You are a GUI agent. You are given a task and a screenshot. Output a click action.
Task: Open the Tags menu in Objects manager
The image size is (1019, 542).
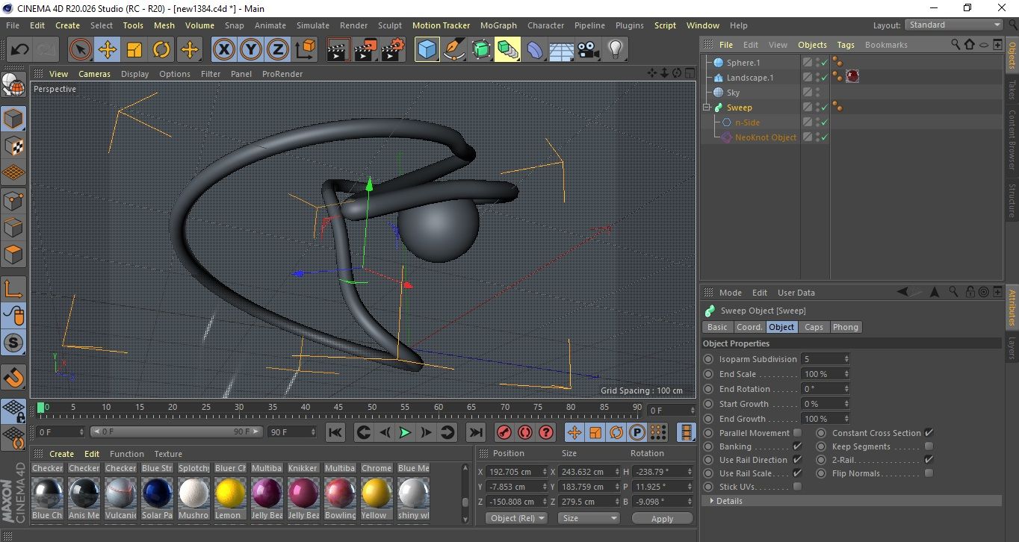point(846,45)
